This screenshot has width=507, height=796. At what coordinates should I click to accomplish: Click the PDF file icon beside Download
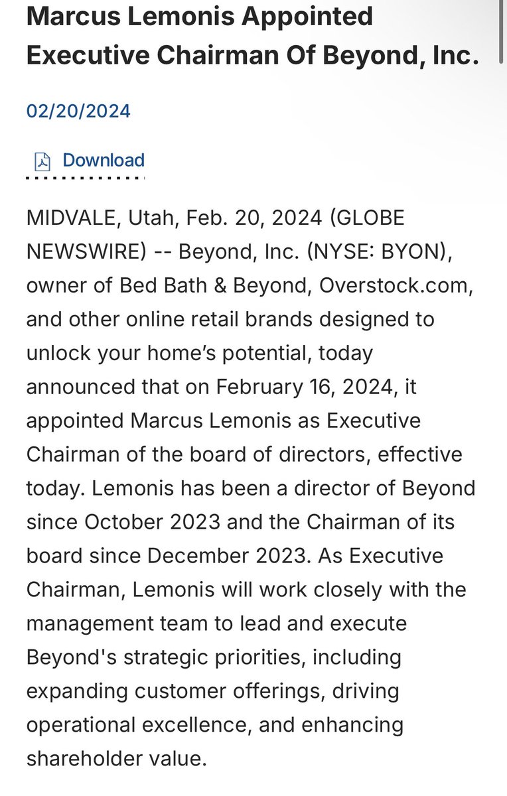point(42,161)
